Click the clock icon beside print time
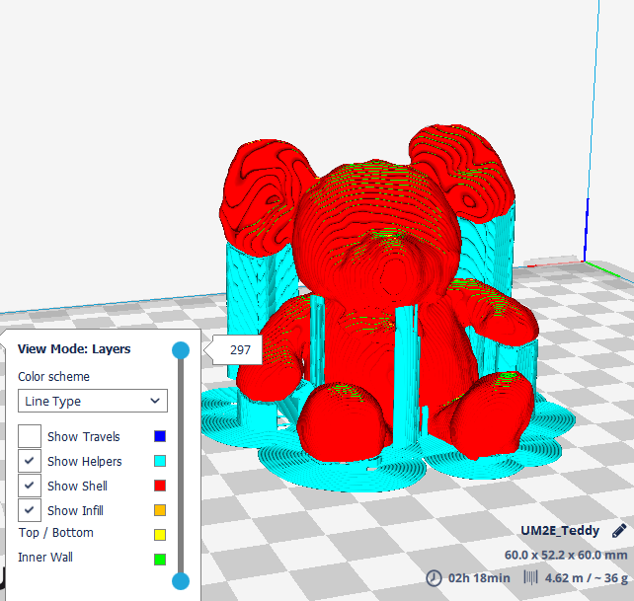Screen dimensions: 634x601 [434, 578]
